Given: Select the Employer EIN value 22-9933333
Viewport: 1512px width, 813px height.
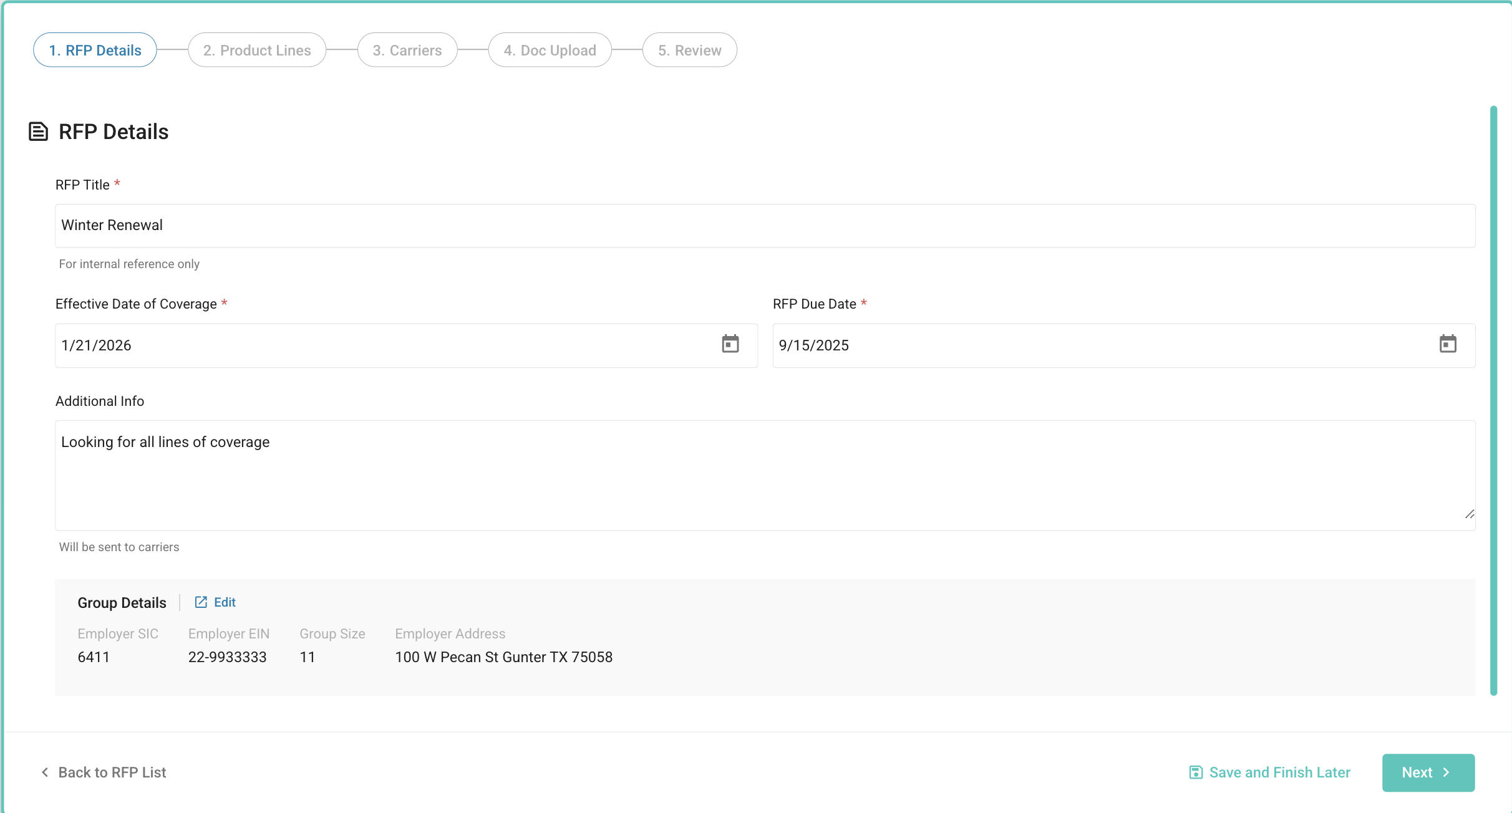Looking at the screenshot, I should click(228, 657).
